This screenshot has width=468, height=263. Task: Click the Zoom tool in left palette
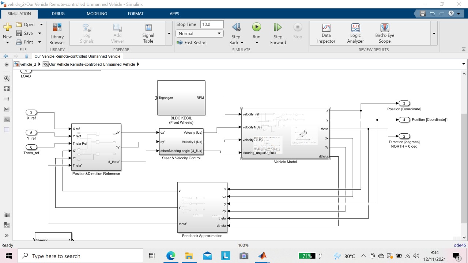7,79
